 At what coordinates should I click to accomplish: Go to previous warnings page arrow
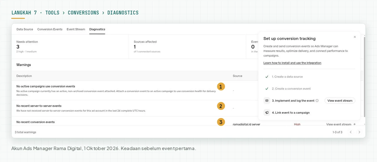(x=351, y=132)
